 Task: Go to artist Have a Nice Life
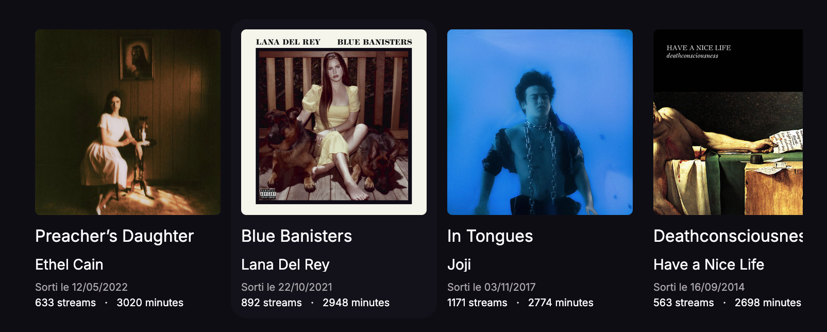(708, 264)
